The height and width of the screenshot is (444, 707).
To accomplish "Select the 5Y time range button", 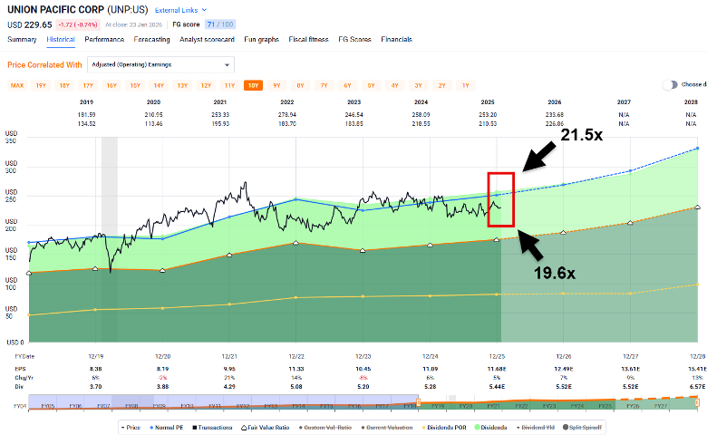I will [371, 85].
